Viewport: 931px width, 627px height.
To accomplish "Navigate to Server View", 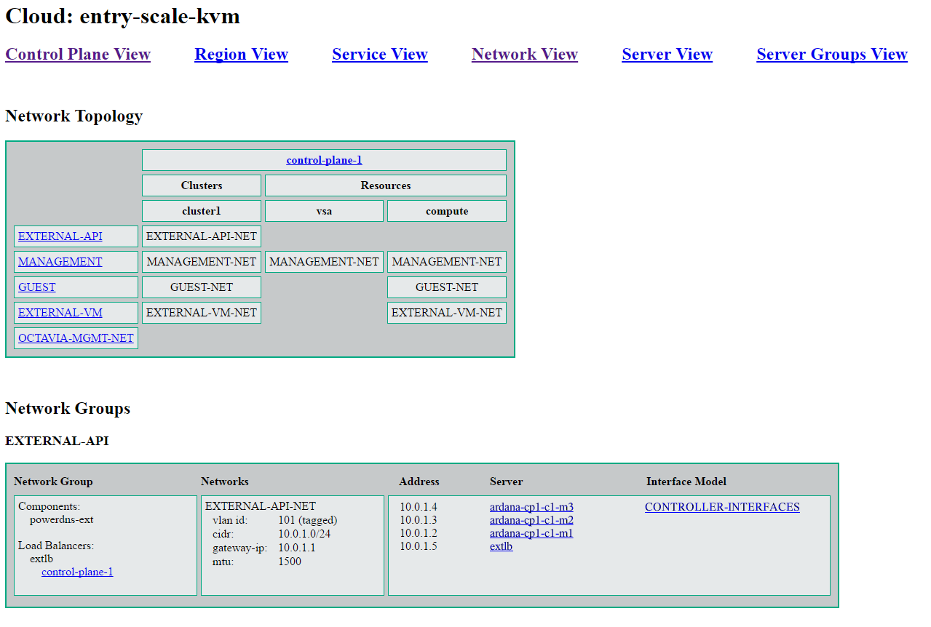I will point(667,55).
